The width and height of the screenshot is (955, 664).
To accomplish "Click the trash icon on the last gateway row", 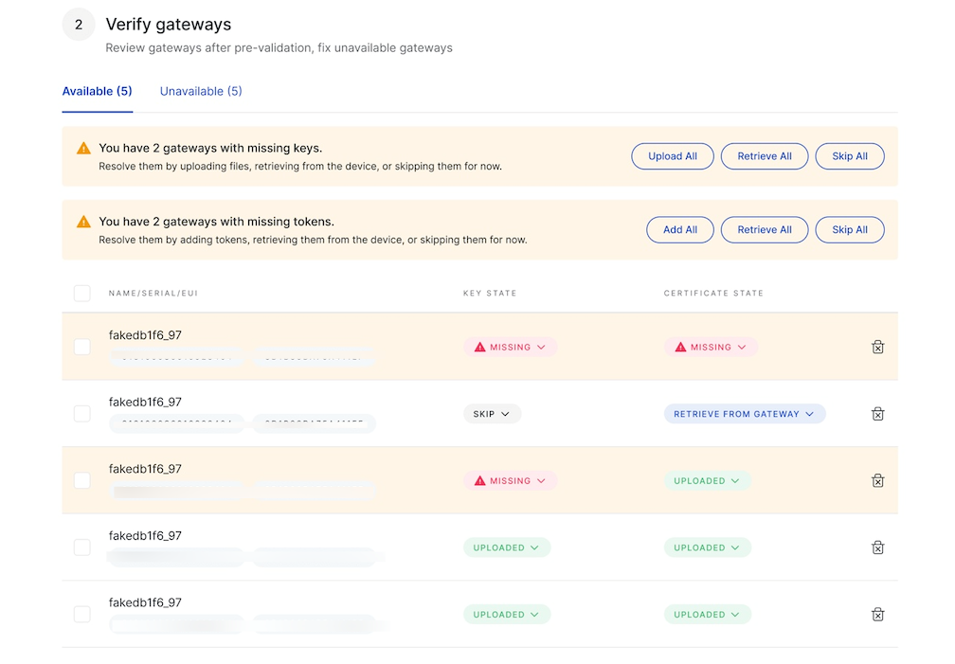I will [x=878, y=614].
